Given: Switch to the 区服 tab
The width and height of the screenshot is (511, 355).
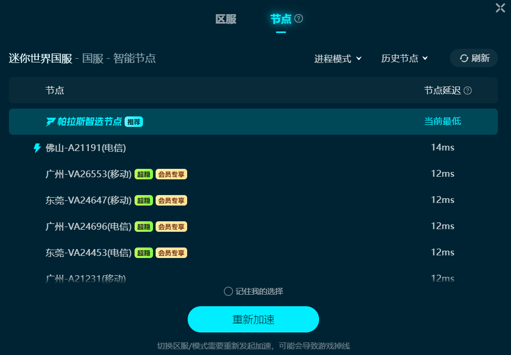Looking at the screenshot, I should point(226,19).
